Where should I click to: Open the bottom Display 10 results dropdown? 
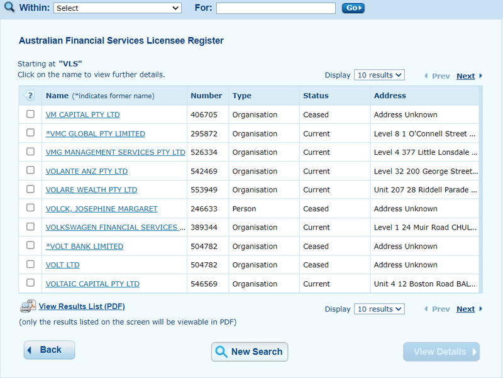pyautogui.click(x=379, y=309)
